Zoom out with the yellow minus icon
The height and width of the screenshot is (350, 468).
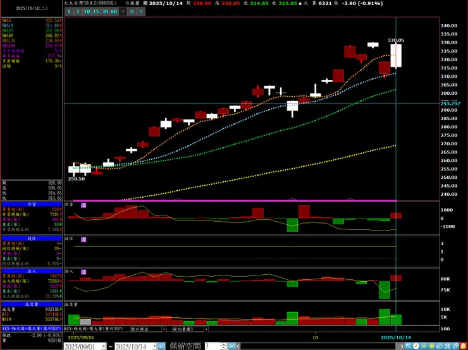tap(424, 346)
